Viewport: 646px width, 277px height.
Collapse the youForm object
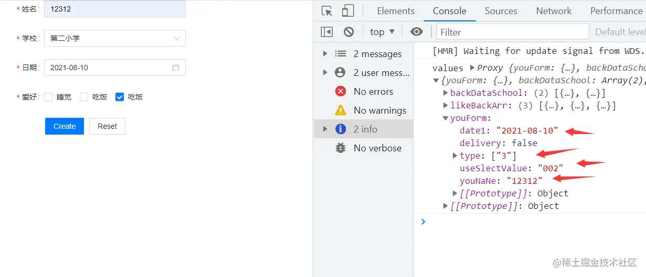[446, 118]
